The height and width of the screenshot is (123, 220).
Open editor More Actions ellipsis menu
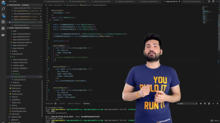click(218, 1)
